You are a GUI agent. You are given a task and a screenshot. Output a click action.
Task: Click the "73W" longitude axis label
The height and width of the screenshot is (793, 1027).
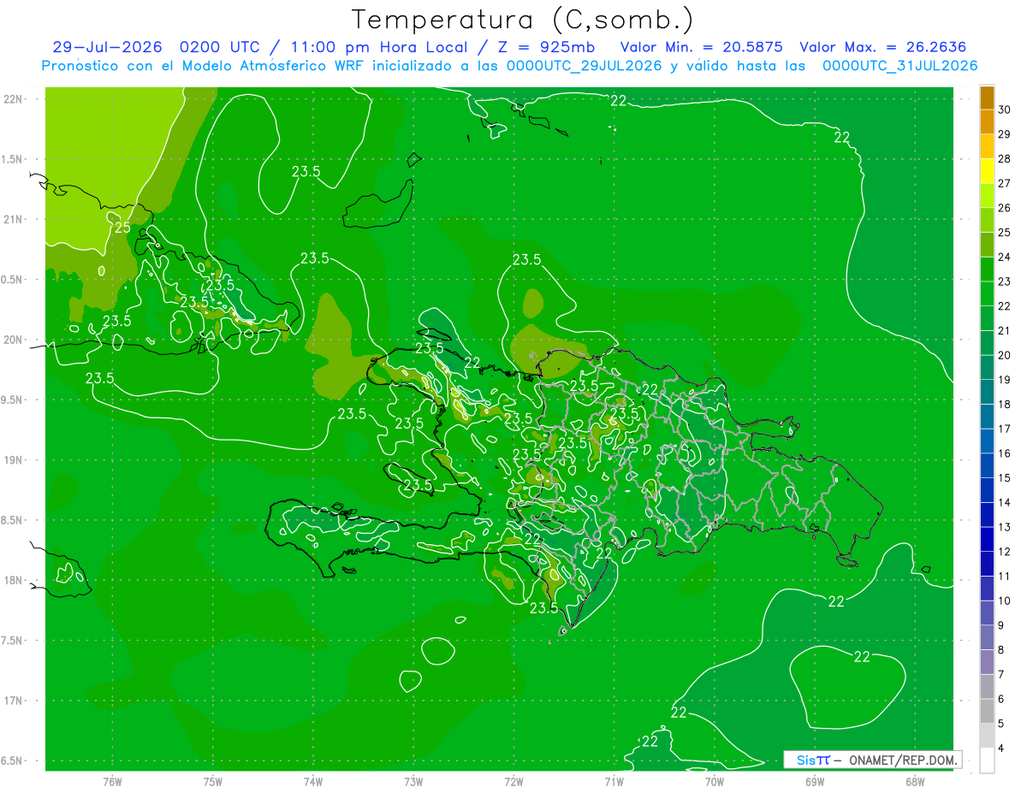[413, 781]
